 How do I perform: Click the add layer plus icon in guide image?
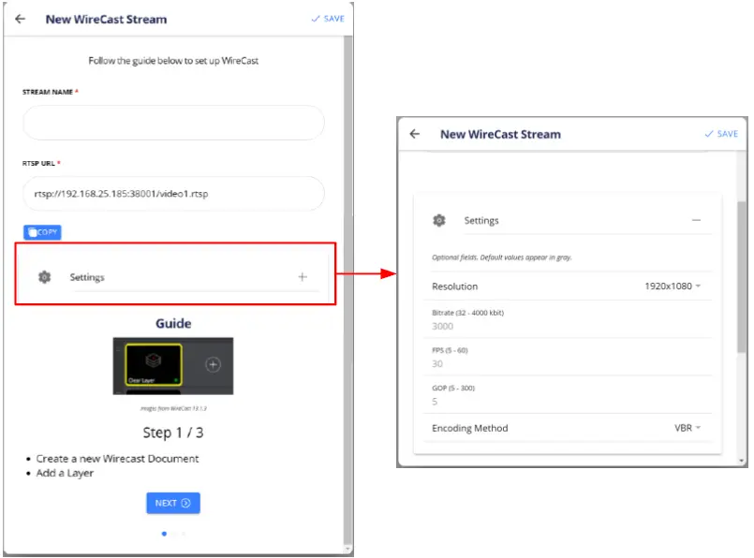[x=213, y=365]
